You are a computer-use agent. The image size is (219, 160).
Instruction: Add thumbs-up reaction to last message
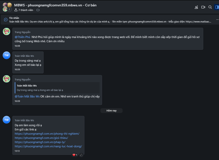(81, 155)
